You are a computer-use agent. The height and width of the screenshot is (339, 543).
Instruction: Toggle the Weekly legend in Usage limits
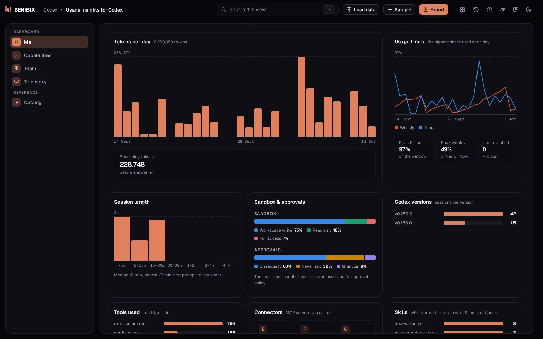(404, 128)
